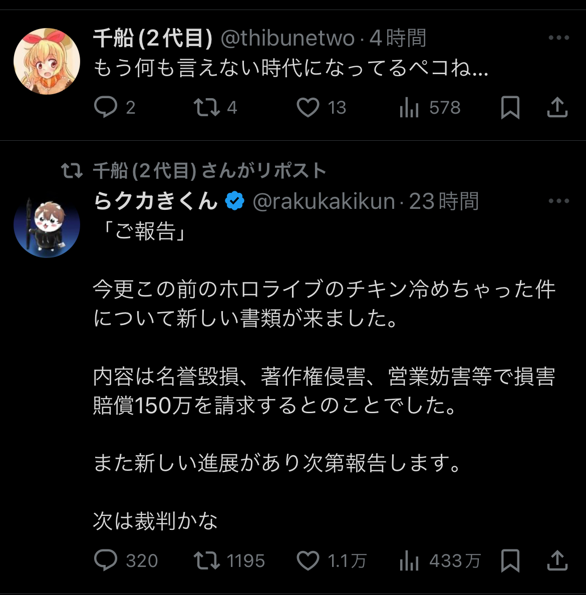Open the ご報告 post text body
The image size is (586, 595).
click(324, 376)
